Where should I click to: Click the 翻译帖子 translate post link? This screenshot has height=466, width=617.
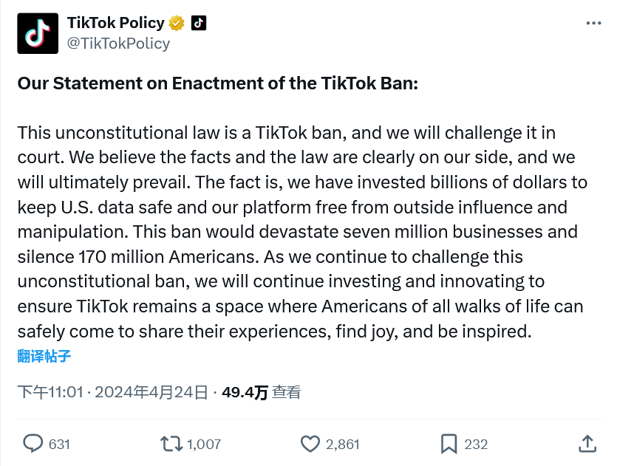(x=44, y=357)
